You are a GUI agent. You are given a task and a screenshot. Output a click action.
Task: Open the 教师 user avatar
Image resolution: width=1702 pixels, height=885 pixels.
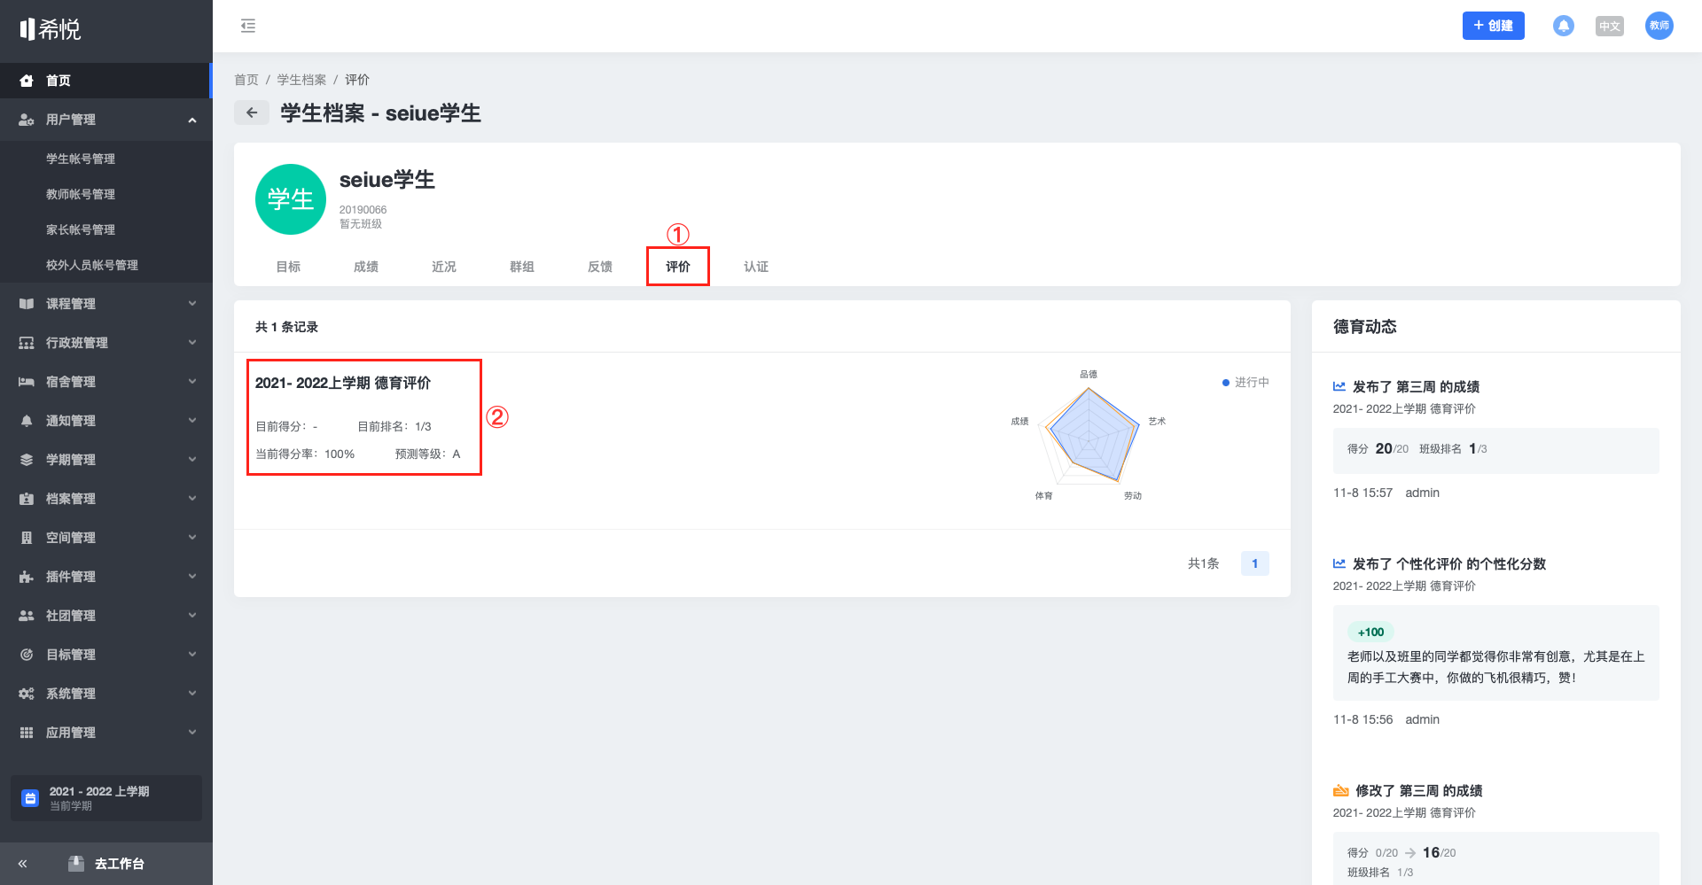[x=1659, y=26]
